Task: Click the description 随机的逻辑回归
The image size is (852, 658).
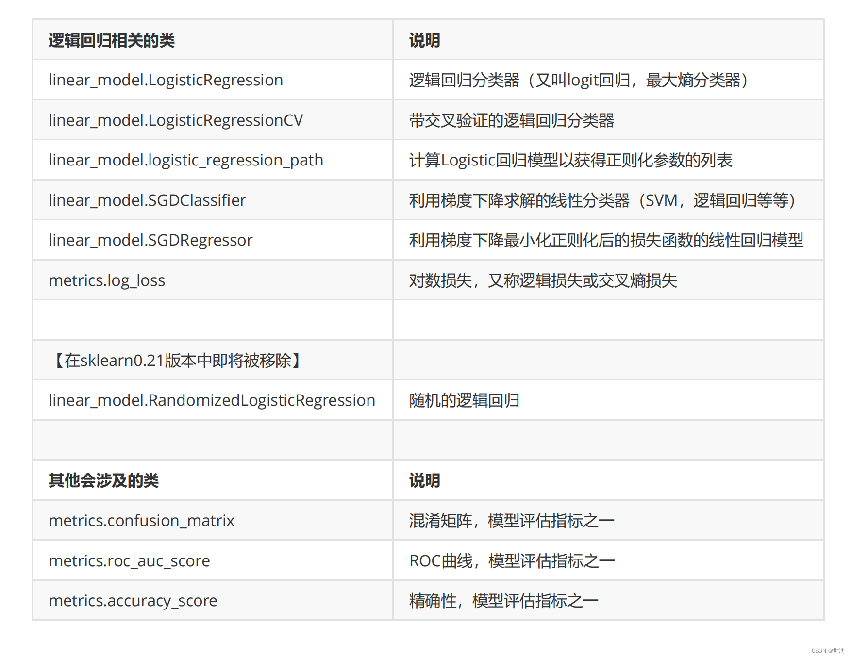Action: tap(608, 400)
